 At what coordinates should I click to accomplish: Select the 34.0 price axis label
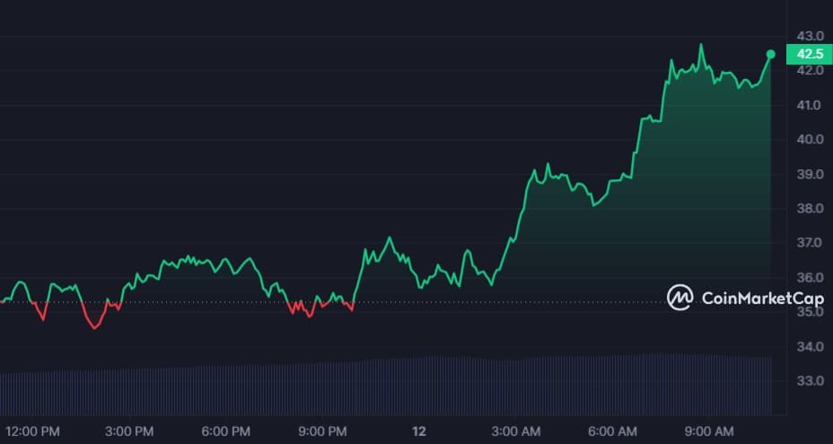coord(810,347)
